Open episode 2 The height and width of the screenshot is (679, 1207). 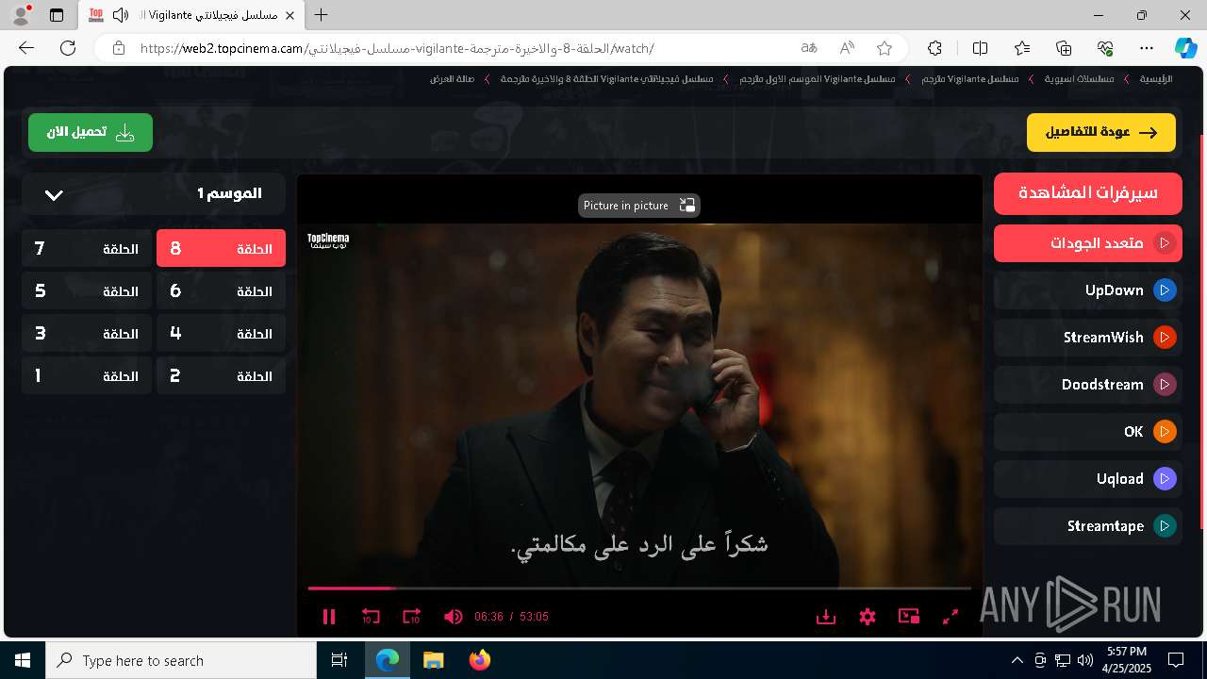tap(221, 376)
